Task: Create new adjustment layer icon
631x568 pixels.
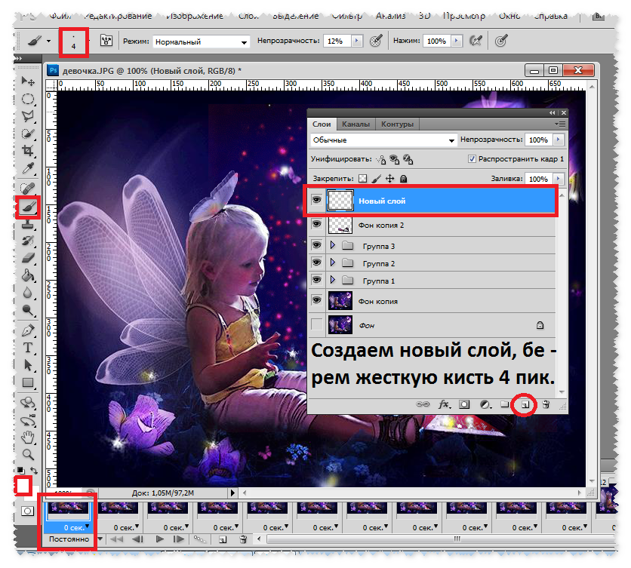Action: 486,404
